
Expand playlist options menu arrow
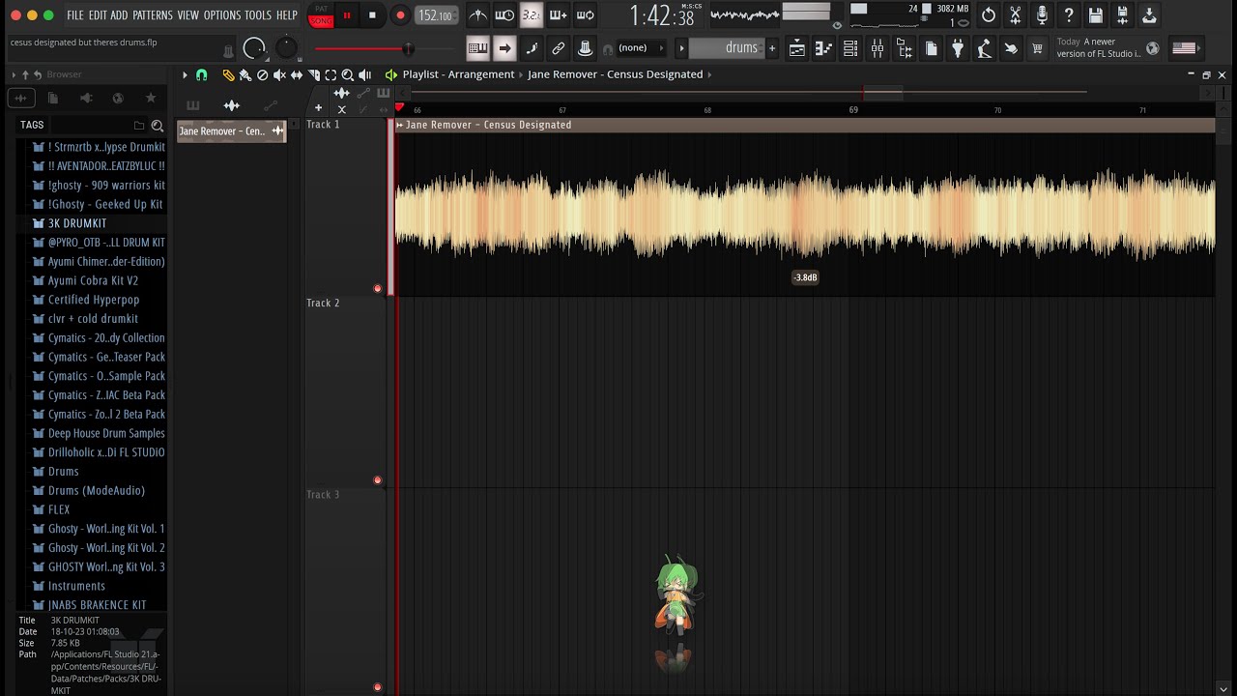[x=185, y=74]
